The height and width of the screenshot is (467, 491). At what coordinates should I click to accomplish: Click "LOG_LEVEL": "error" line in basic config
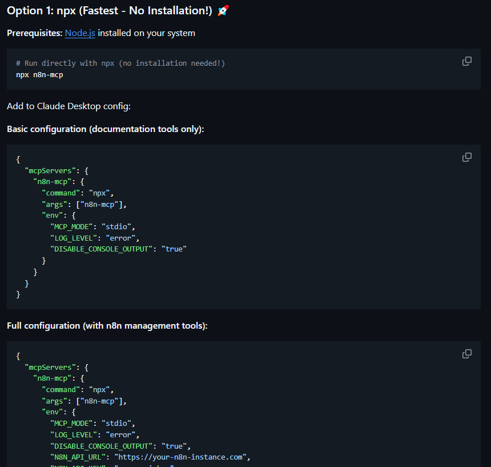[95, 238]
